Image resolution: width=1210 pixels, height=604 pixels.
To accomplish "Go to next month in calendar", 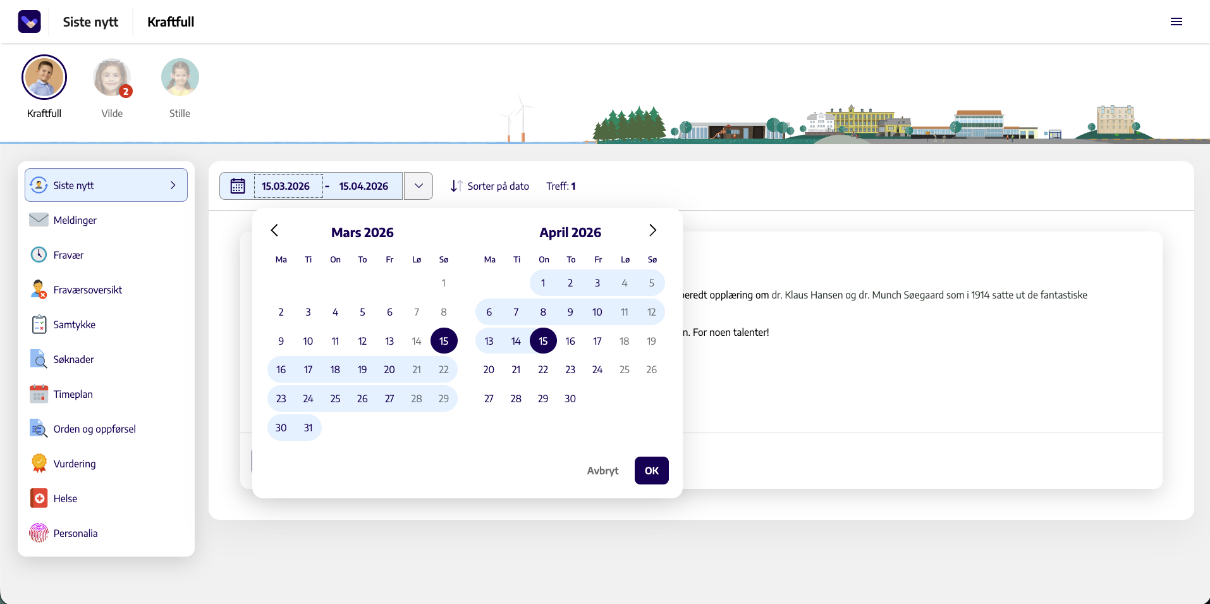I will tap(652, 230).
